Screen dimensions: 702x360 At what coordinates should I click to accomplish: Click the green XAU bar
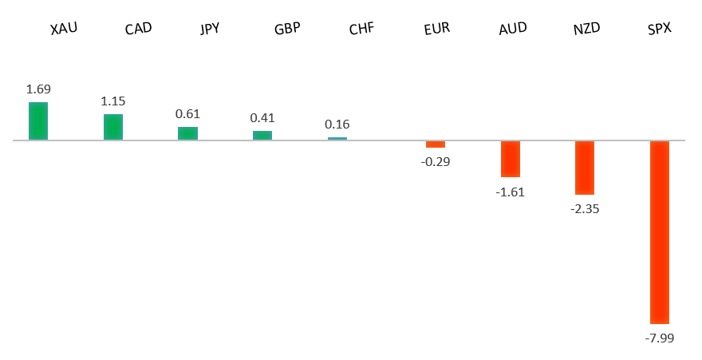(x=38, y=121)
